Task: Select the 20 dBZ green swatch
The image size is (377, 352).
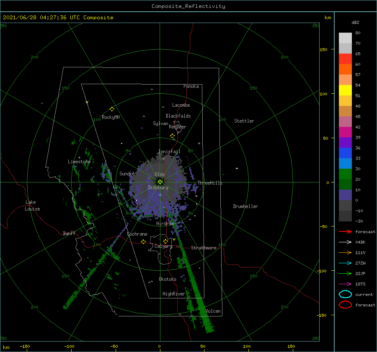Action: click(x=345, y=184)
